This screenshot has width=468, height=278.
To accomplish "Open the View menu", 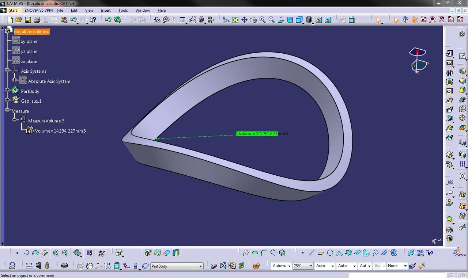I will pos(89,10).
